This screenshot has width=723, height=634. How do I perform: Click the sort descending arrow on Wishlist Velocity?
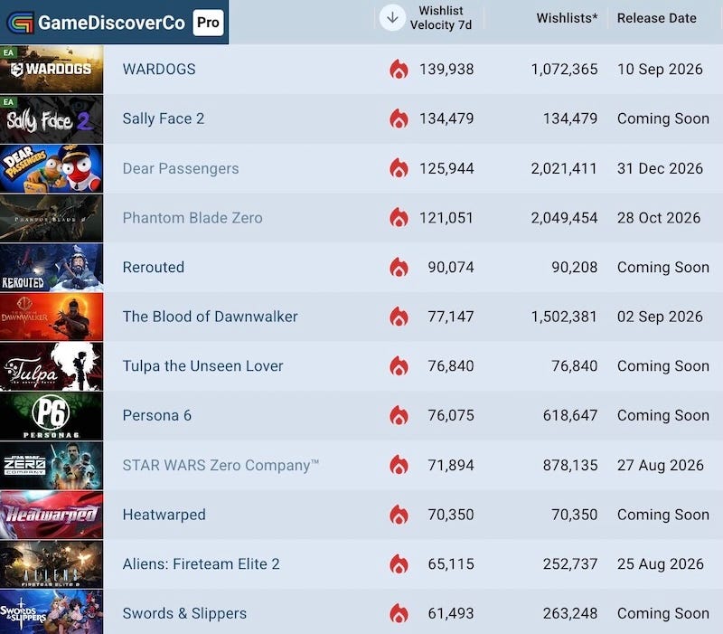pos(392,18)
